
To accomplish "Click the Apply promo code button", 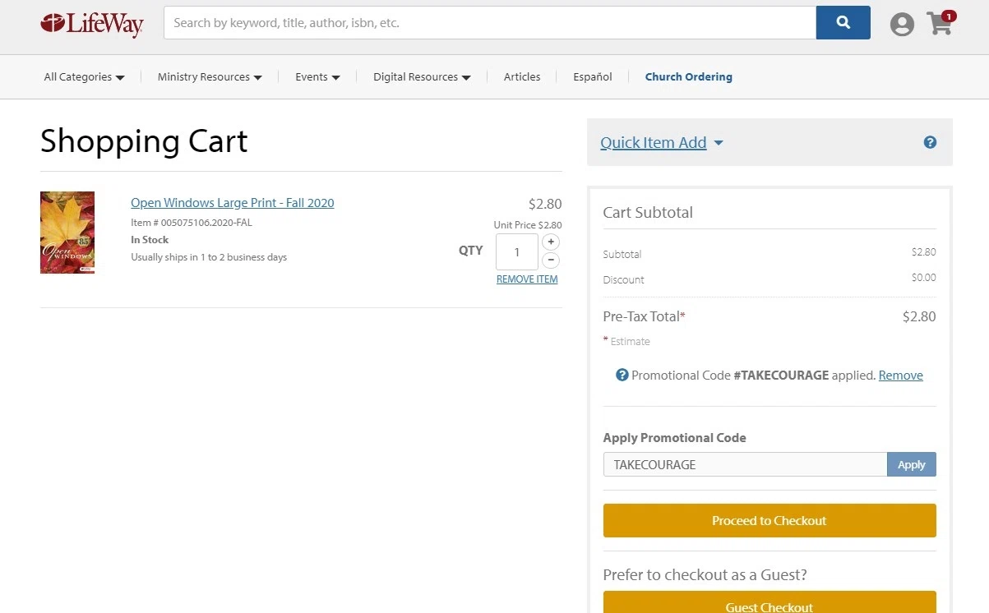I will pyautogui.click(x=911, y=464).
